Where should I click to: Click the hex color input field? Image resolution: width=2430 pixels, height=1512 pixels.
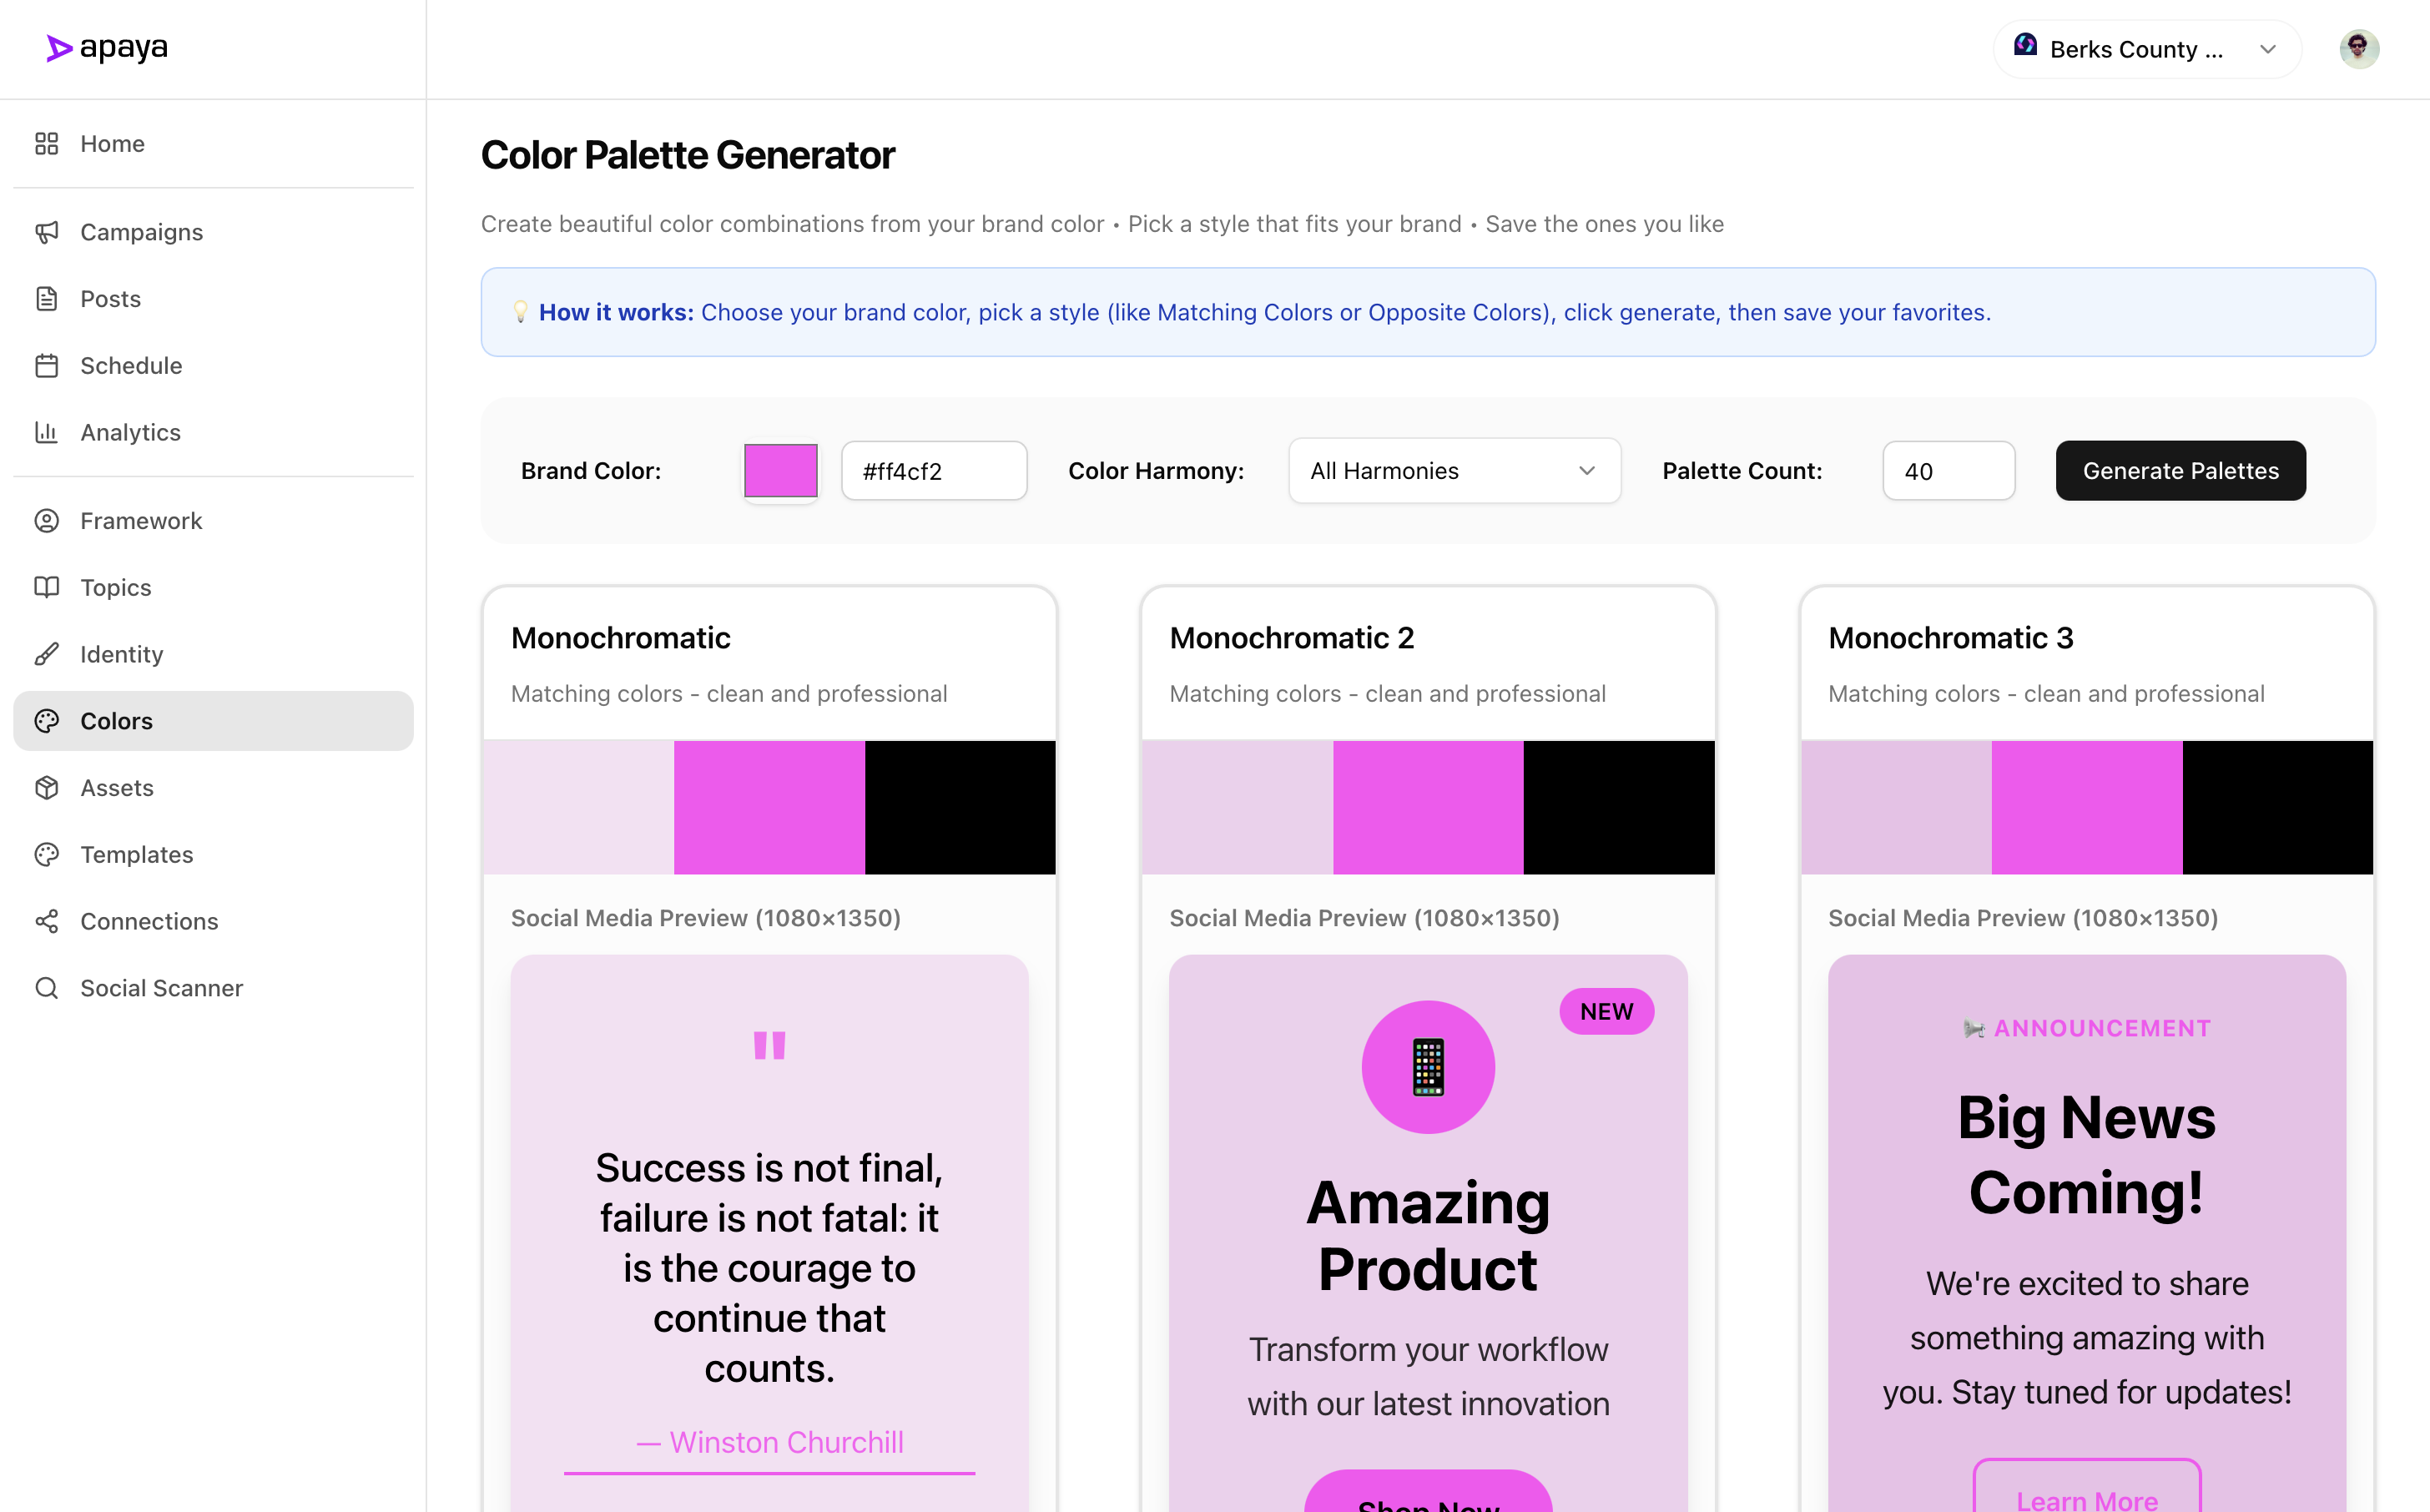[x=933, y=471]
